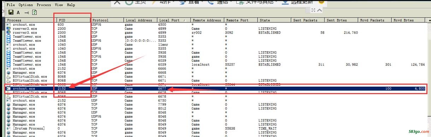Viewport: 431px width, 137px height.
Task: Select the highlighted svchost.exe port 6677 row
Action: 217,89
